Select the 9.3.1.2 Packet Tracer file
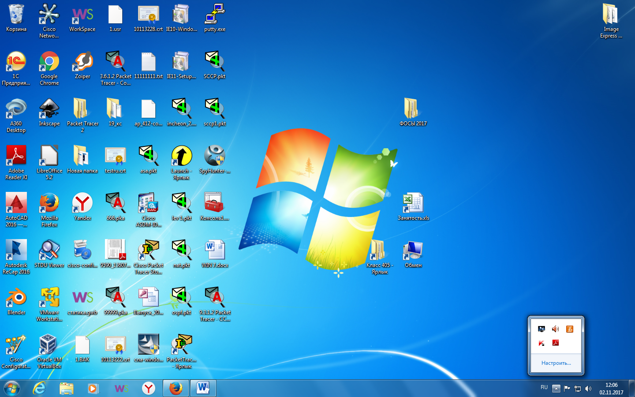Image resolution: width=635 pixels, height=397 pixels. tap(215, 304)
